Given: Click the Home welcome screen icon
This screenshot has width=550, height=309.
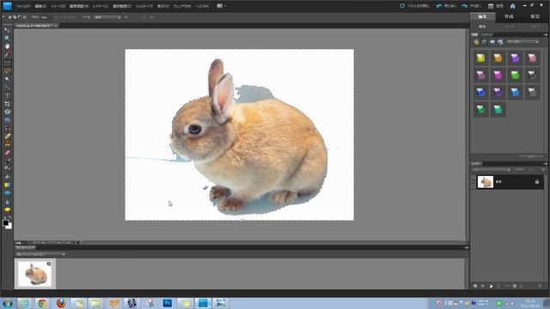Looking at the screenshot, I should click(x=512, y=6).
